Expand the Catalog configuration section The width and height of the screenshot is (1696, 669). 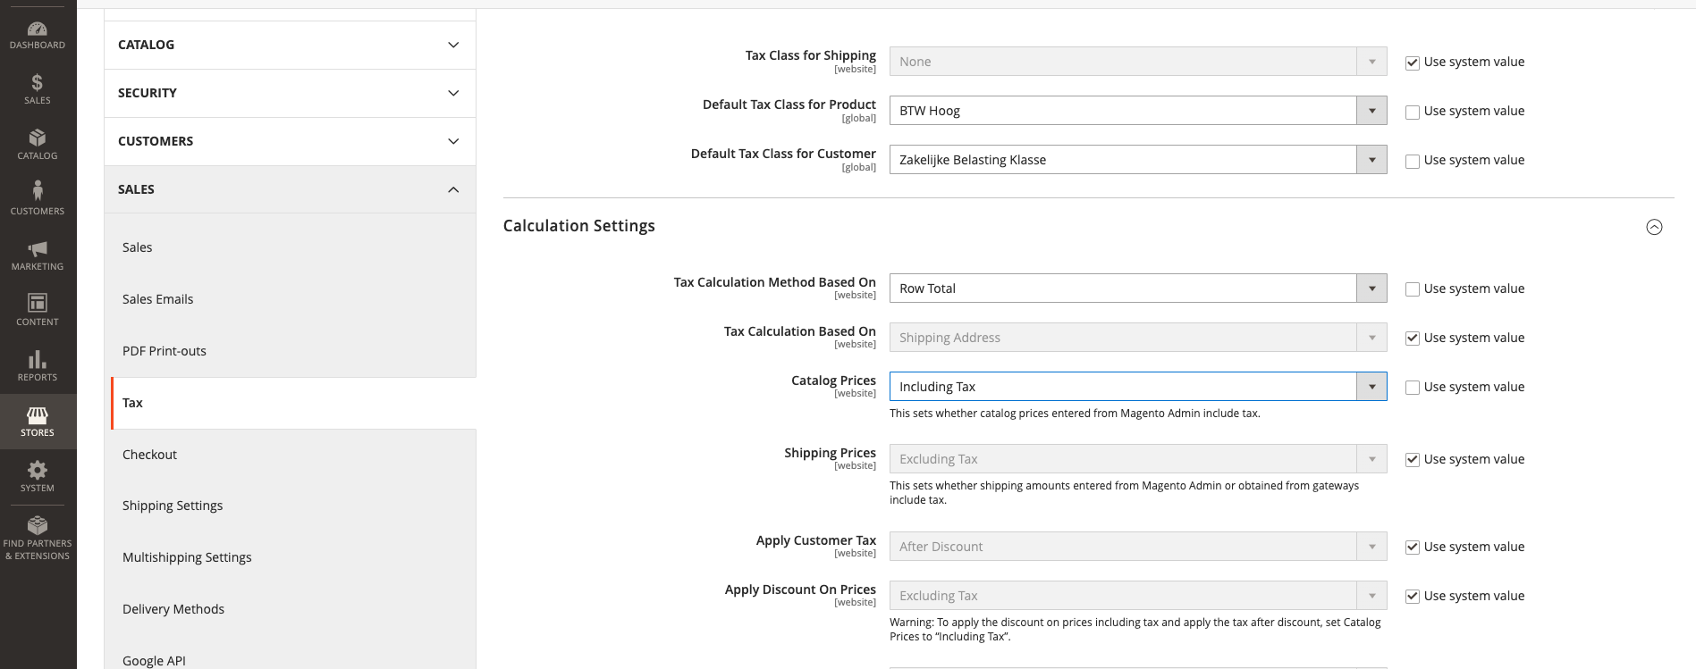click(290, 45)
